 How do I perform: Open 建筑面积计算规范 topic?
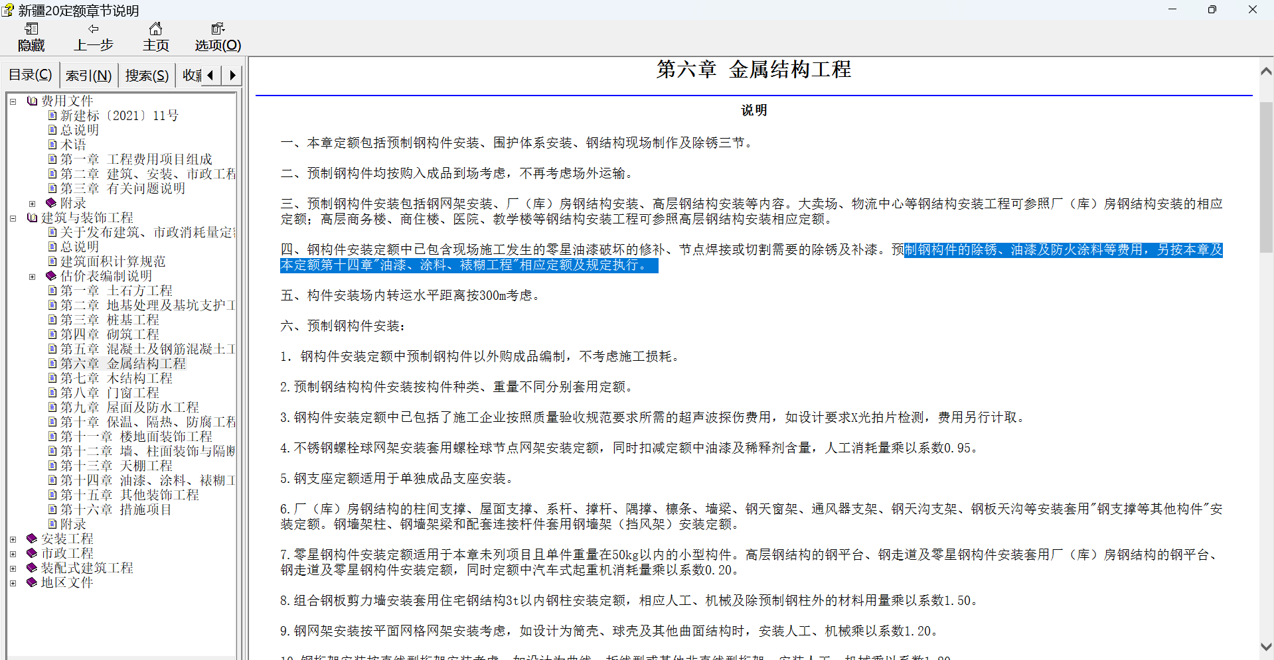click(113, 261)
